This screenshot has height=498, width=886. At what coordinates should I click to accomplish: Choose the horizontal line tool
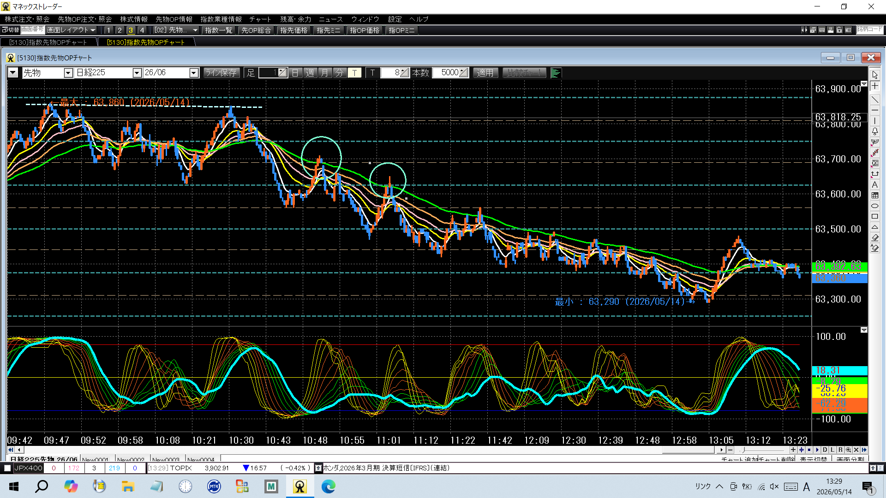tap(875, 110)
